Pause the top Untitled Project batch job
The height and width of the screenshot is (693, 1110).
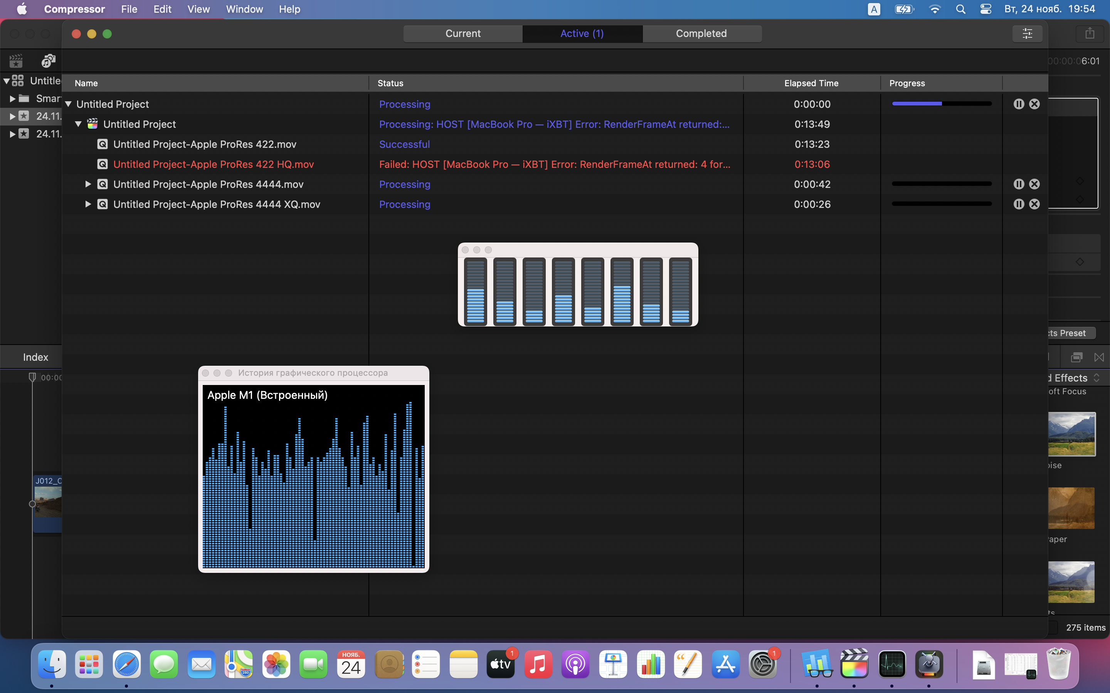(x=1018, y=104)
